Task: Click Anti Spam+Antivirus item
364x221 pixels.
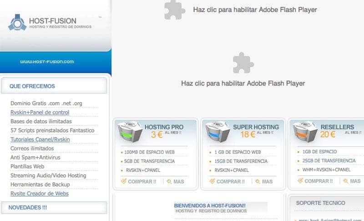Action: 35,158
